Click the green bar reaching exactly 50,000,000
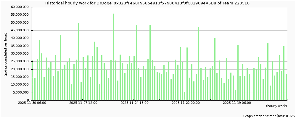Screen dimensions: 296x118 (x=79, y=61)
